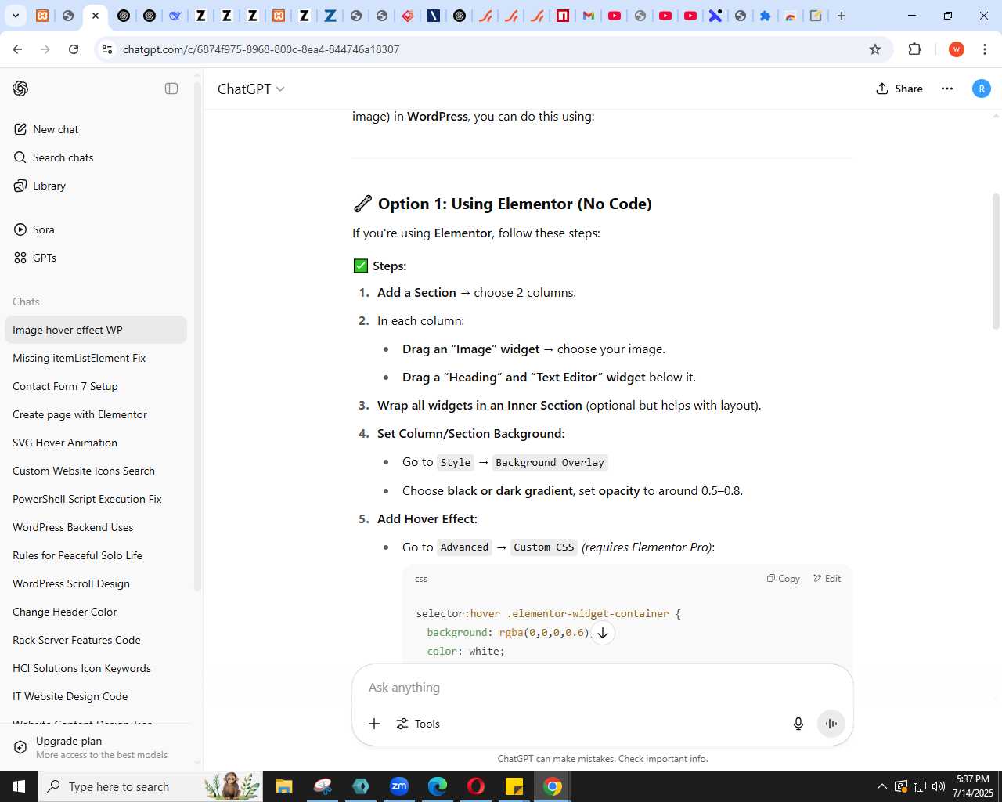Image resolution: width=1002 pixels, height=802 pixels.
Task: Open Create page with Elementor chat
Action: tap(96, 414)
